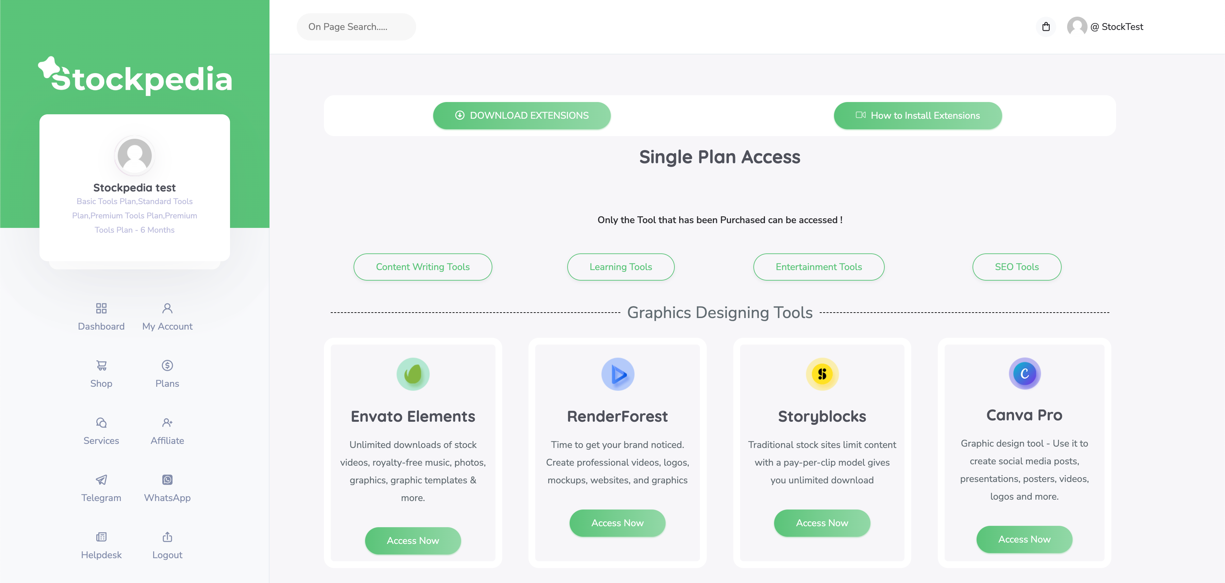1225x583 pixels.
Task: Click Access Now for RenderForest
Action: point(617,523)
